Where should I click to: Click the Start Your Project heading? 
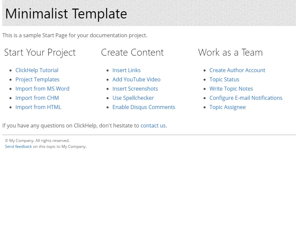(40, 52)
